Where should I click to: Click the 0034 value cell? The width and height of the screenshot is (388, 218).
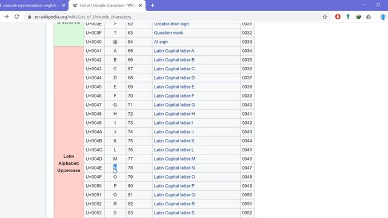[x=247, y=51]
